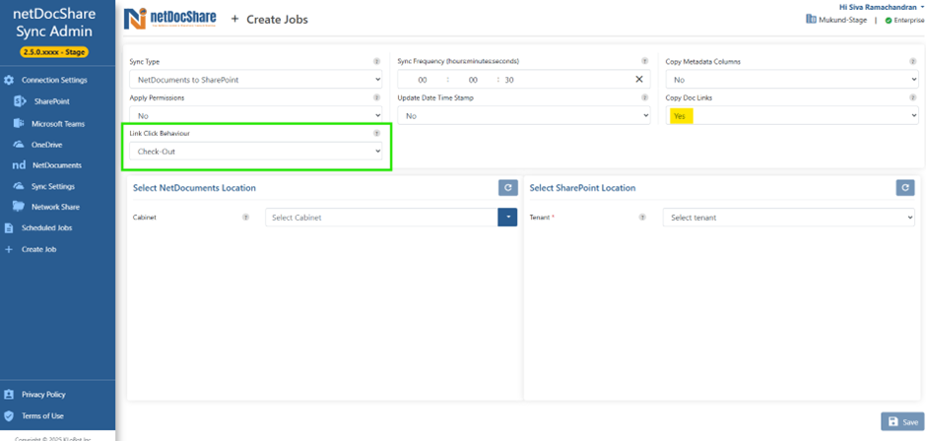This screenshot has width=926, height=441.
Task: Refresh the NetDocuments location panel
Action: coord(508,188)
